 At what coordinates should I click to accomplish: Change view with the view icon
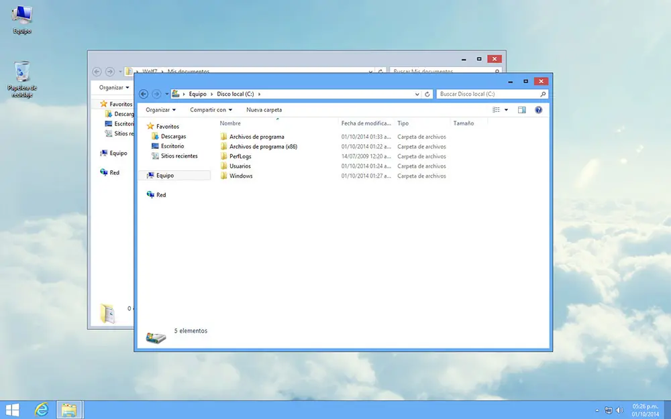[496, 110]
